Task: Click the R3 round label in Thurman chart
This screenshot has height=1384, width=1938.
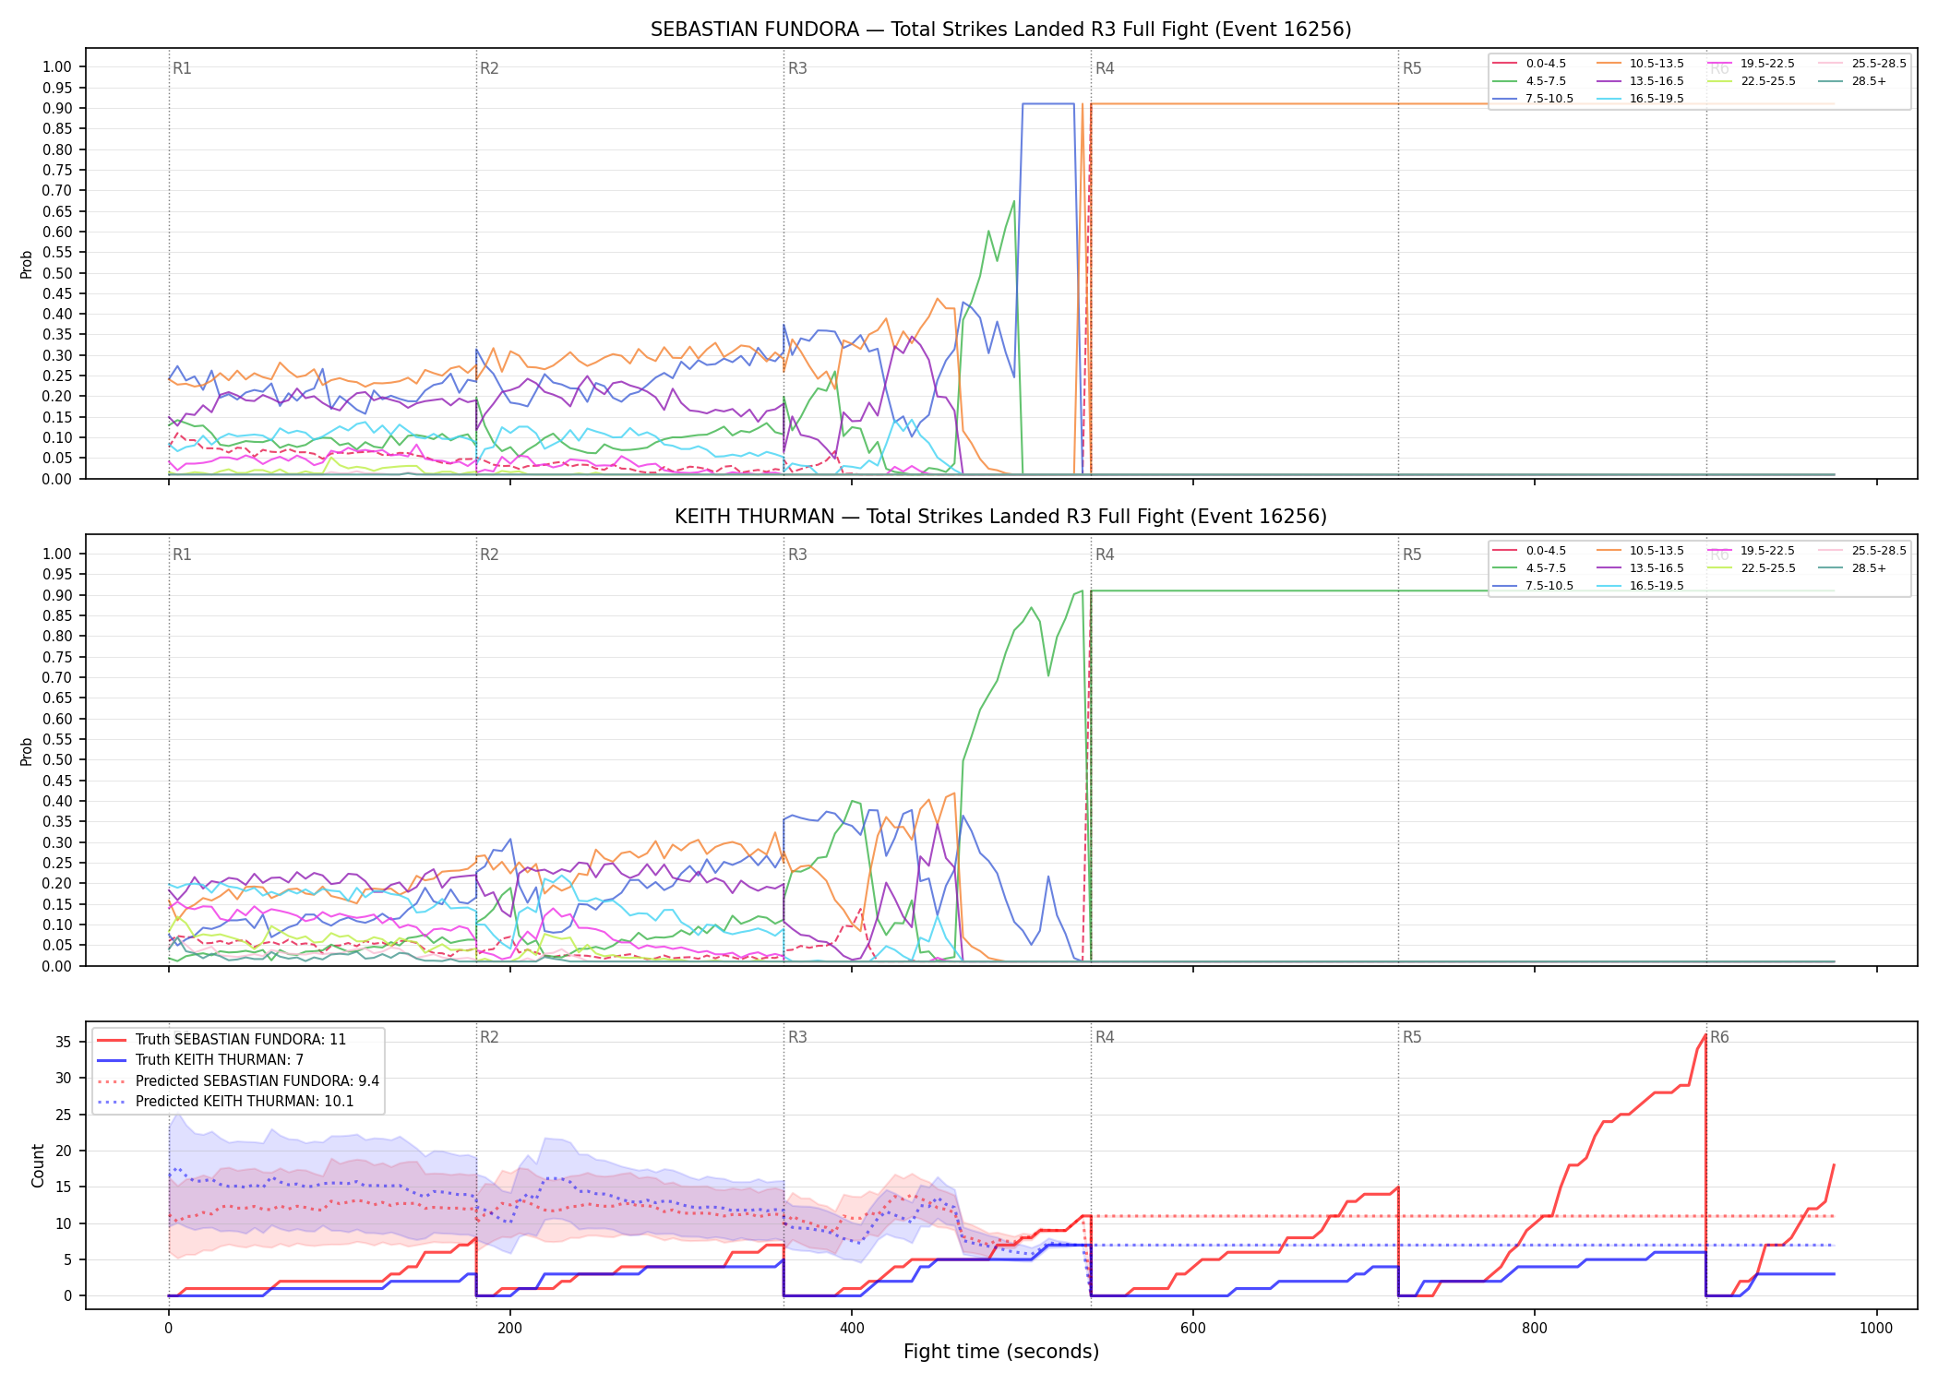Action: tap(797, 555)
